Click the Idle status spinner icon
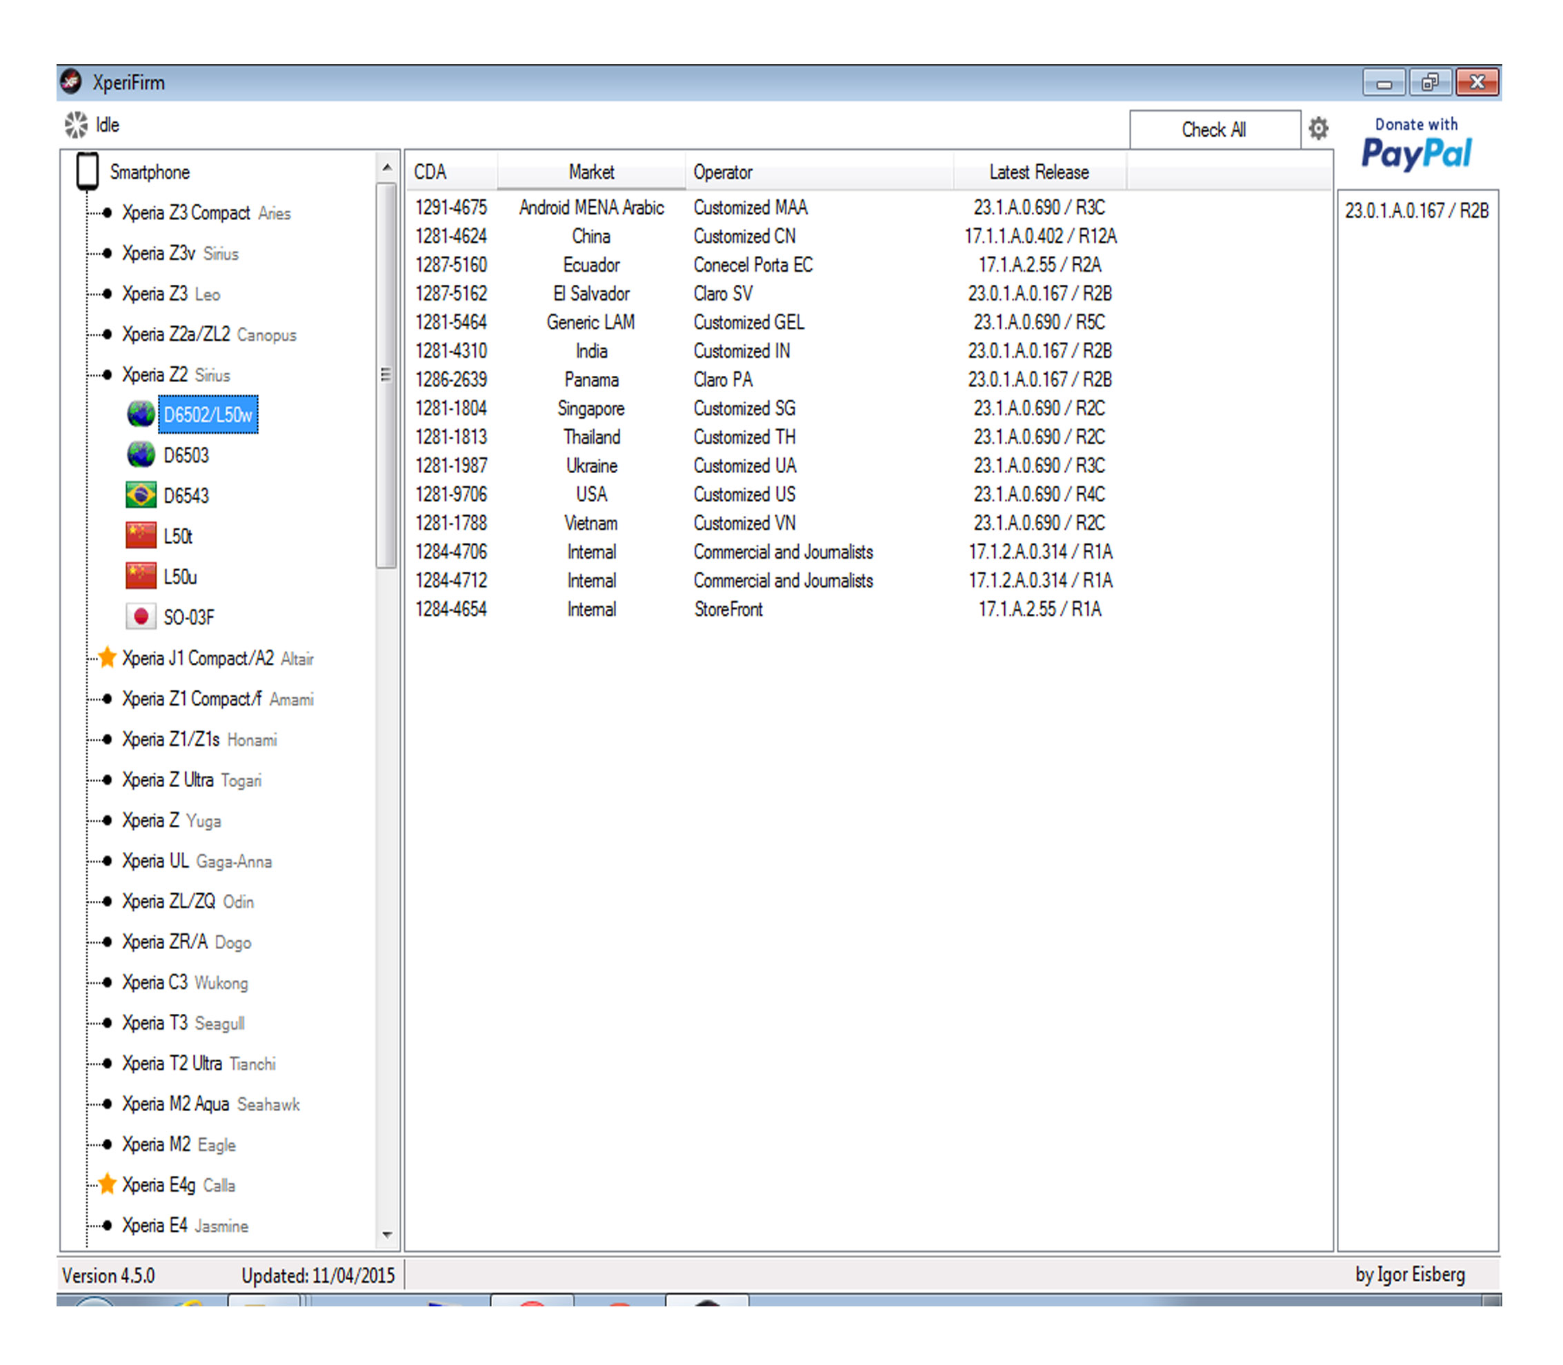 click(75, 125)
